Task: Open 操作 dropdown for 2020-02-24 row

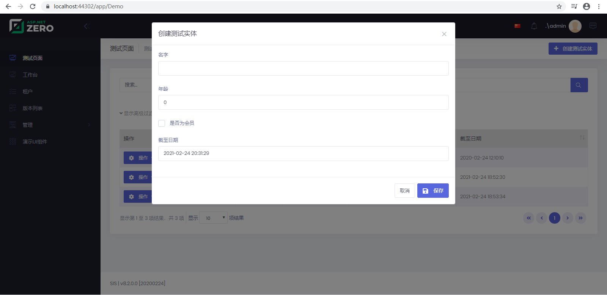Action: click(x=138, y=158)
